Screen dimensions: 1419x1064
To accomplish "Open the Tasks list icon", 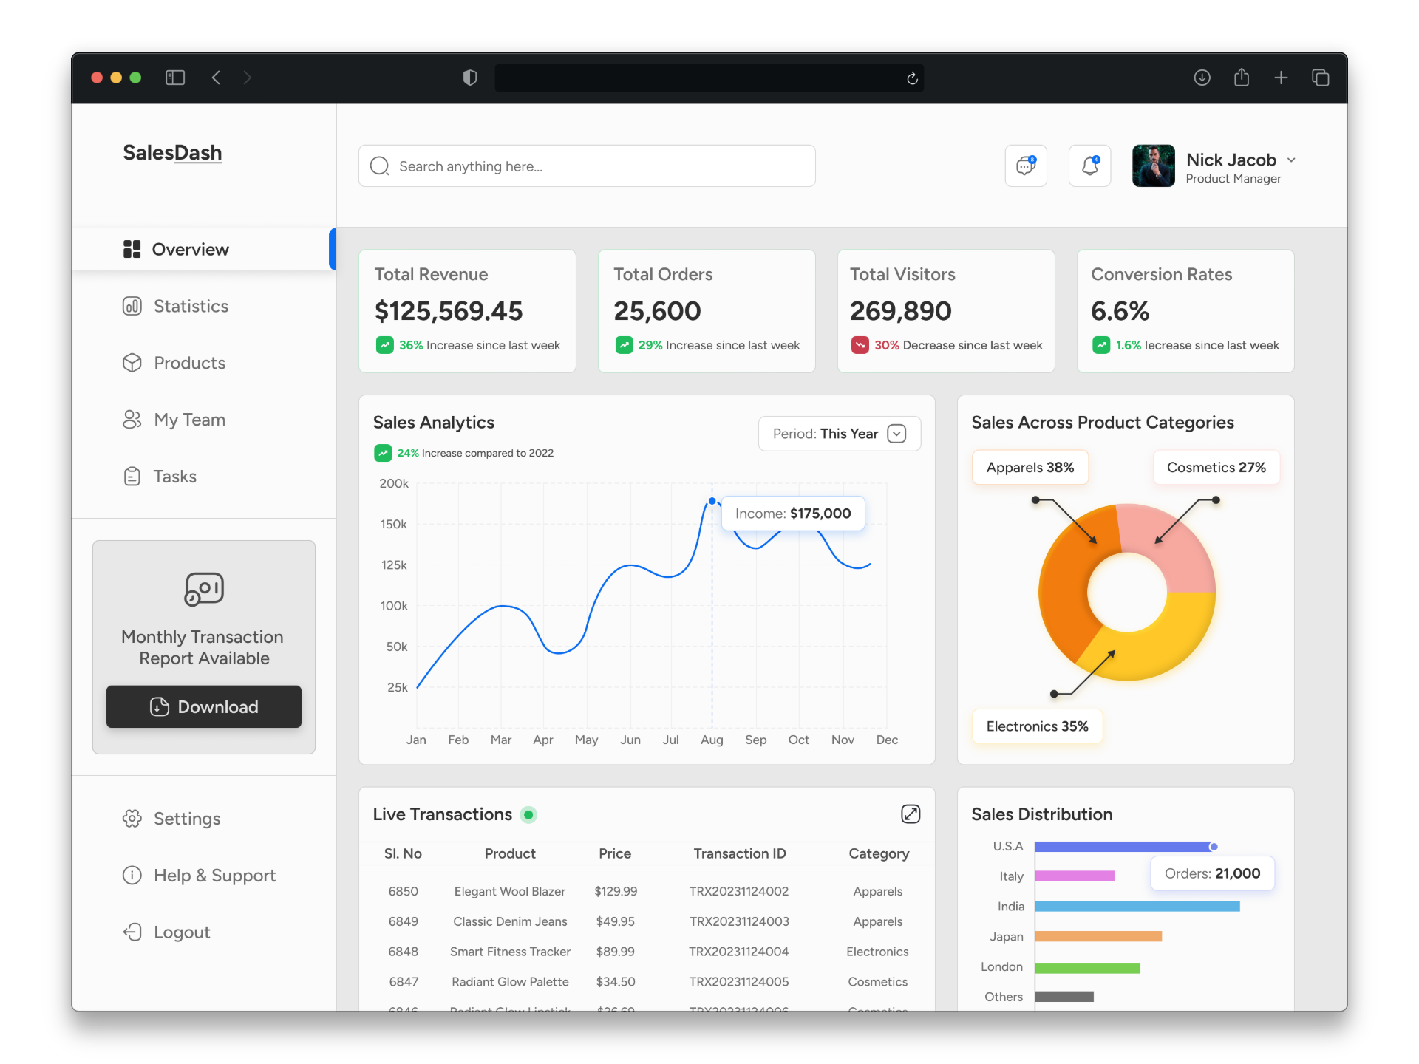I will pyautogui.click(x=132, y=476).
